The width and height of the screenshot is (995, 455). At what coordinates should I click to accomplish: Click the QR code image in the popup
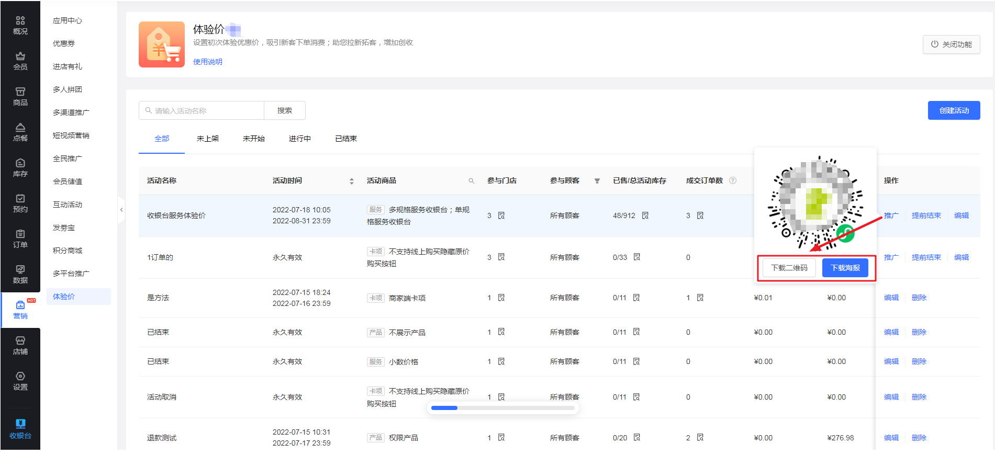tap(815, 202)
